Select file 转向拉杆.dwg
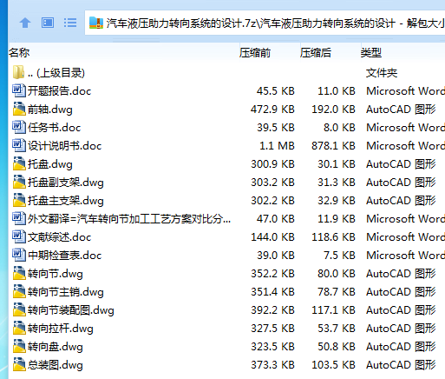The height and width of the screenshot is (379, 445). 61,329
